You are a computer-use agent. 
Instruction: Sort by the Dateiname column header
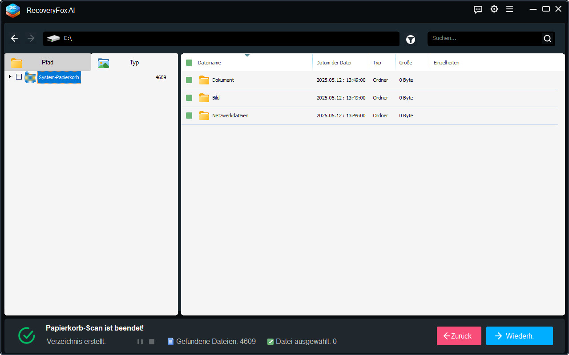(x=210, y=63)
